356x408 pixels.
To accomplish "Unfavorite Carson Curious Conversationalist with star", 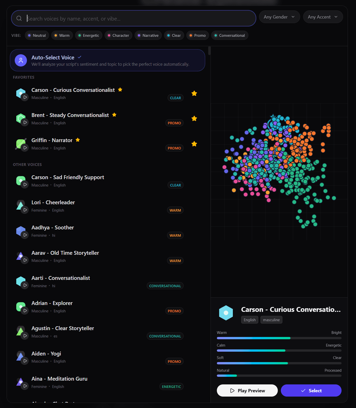I will point(194,94).
